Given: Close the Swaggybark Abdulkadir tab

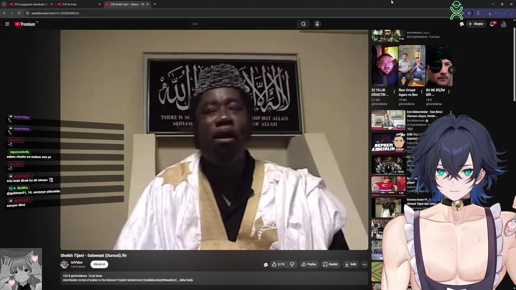Looking at the screenshot, I should point(51,4).
